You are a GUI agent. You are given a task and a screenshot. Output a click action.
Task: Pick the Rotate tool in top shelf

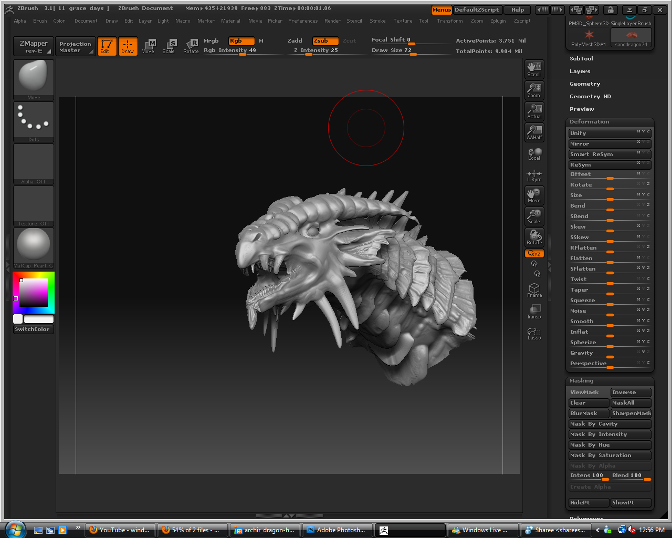(191, 46)
